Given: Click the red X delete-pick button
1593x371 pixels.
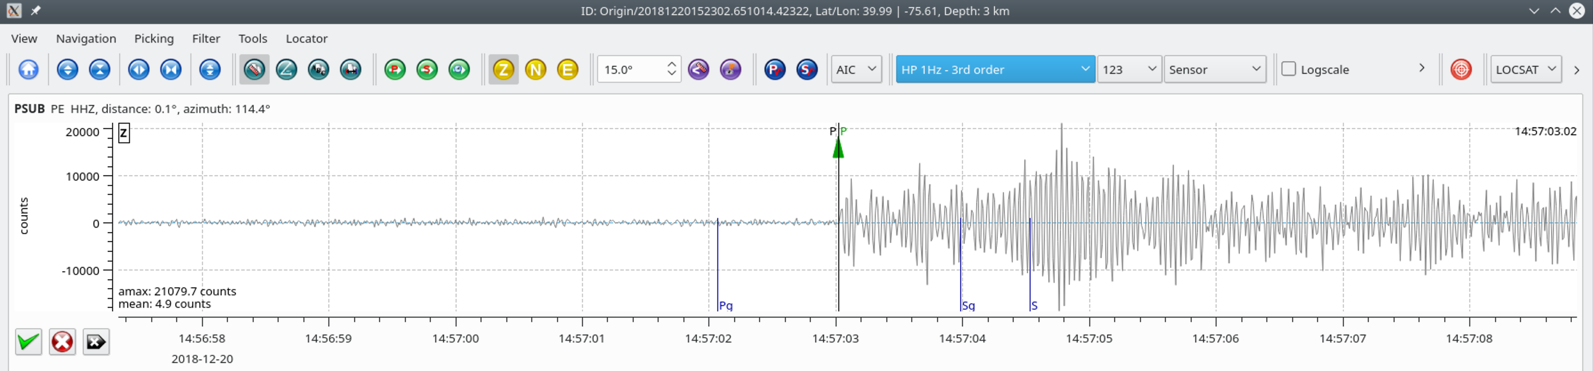Looking at the screenshot, I should click(x=62, y=342).
